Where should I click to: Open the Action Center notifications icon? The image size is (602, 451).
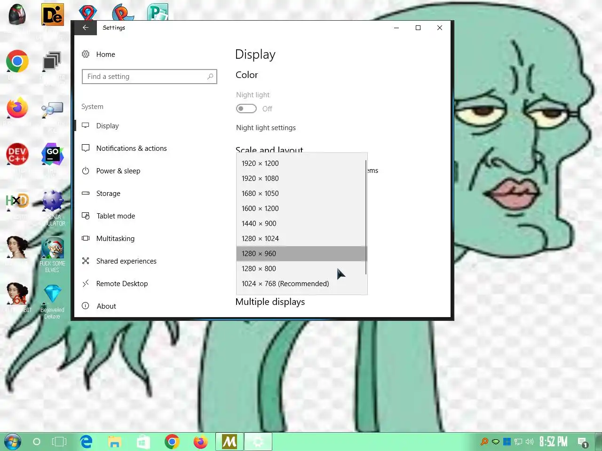[x=583, y=443]
